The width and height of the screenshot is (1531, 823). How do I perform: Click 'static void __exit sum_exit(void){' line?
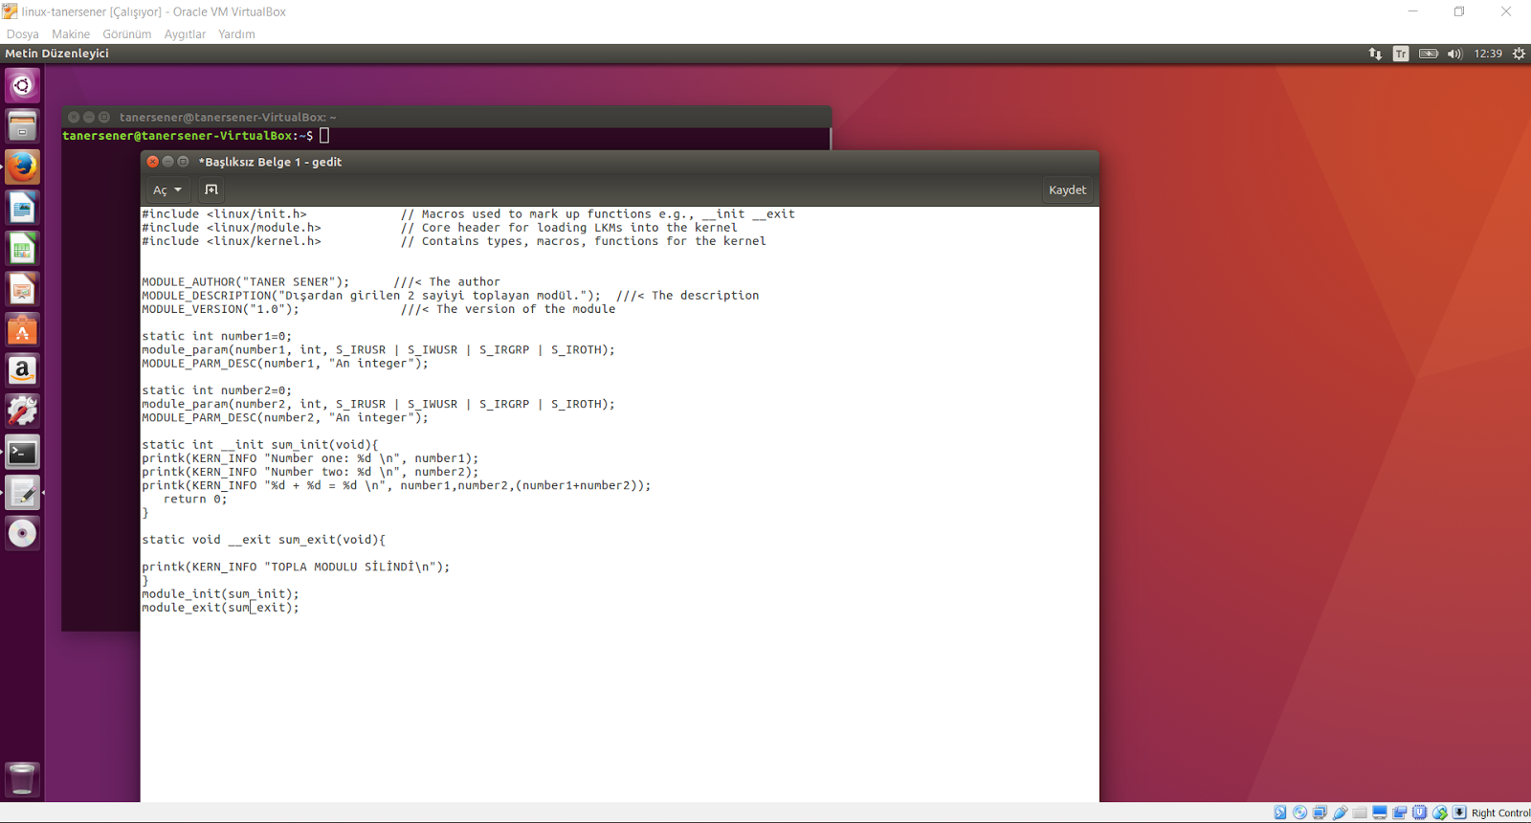pyautogui.click(x=263, y=540)
